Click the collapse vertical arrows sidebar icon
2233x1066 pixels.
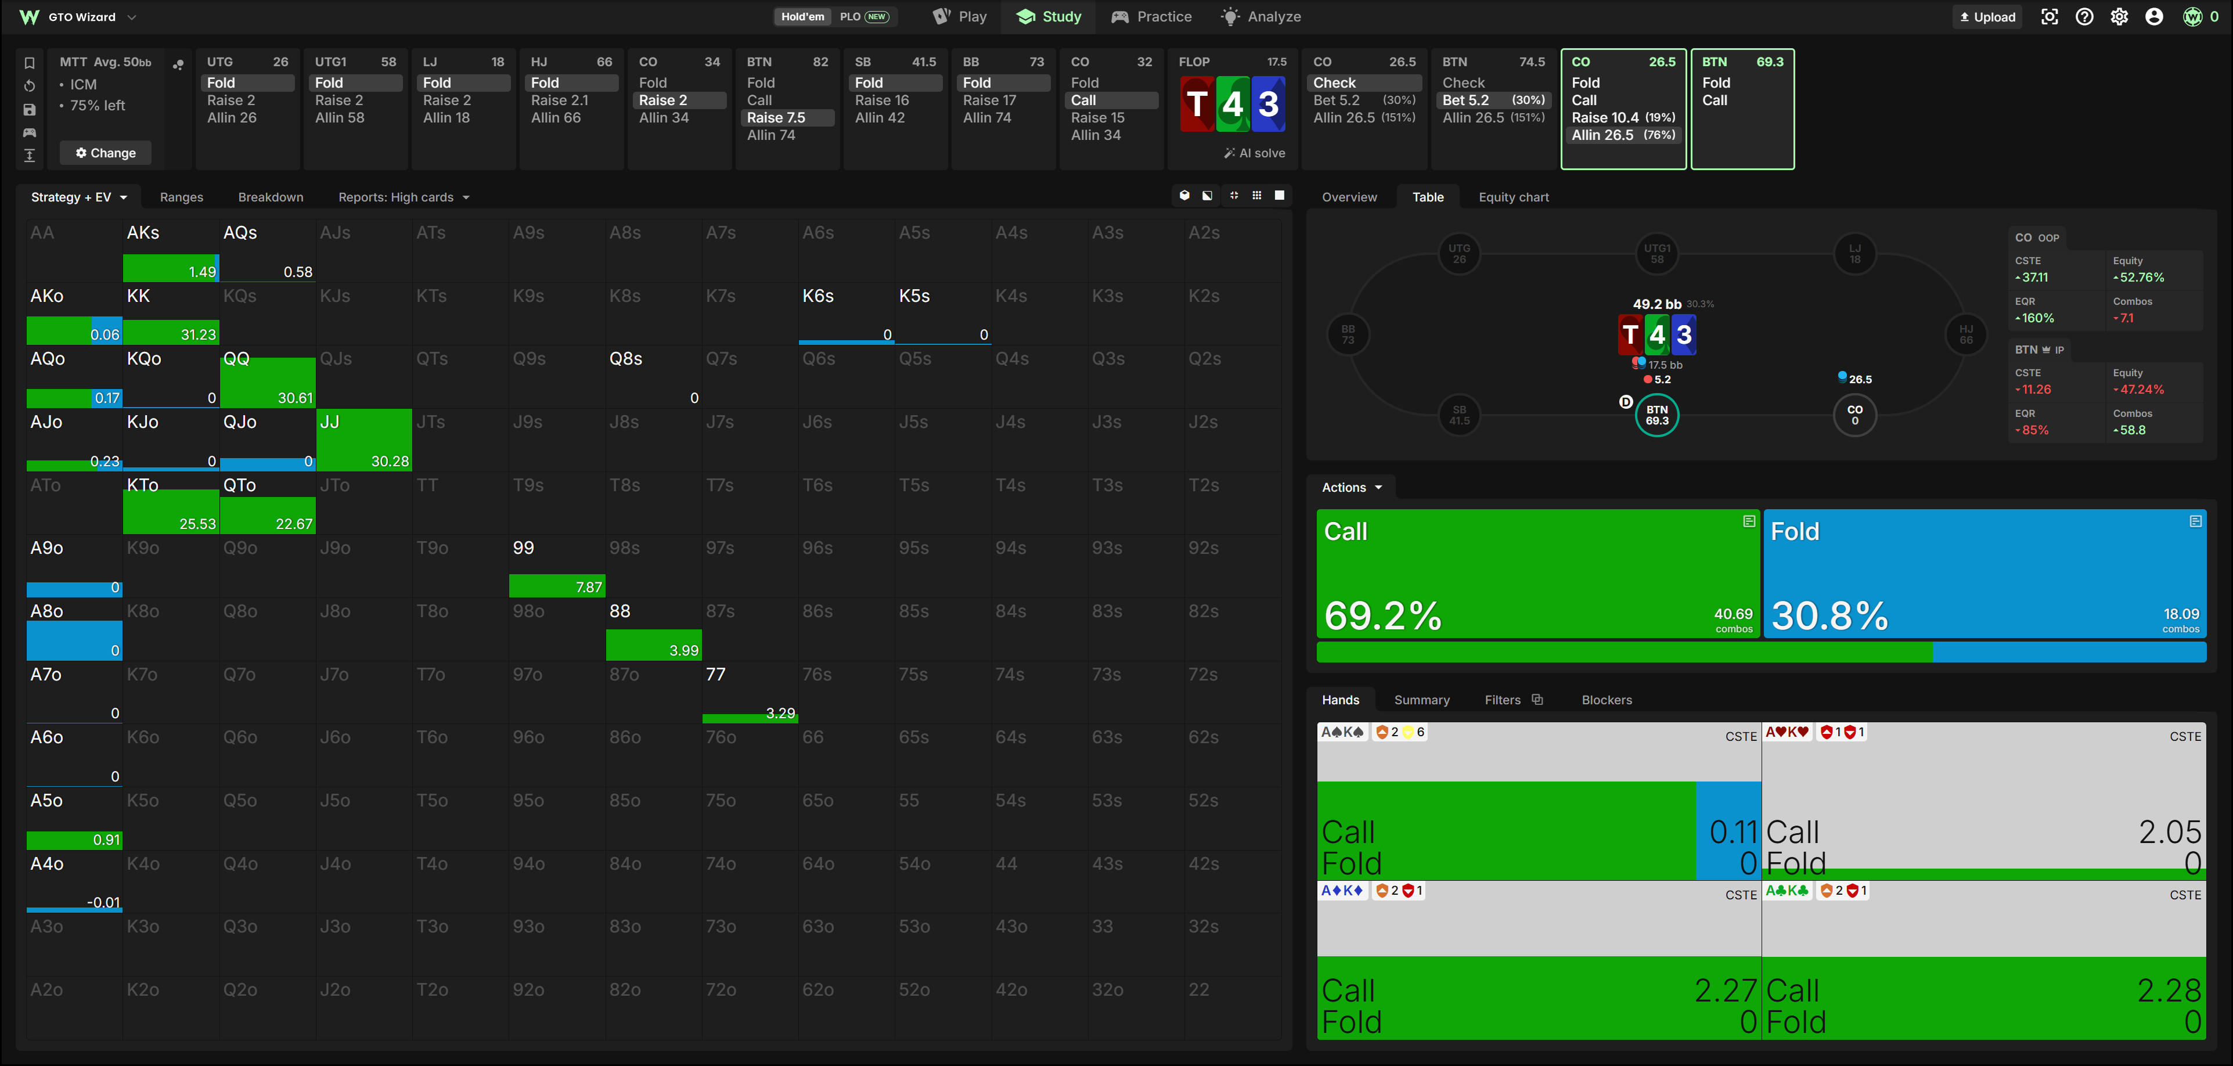(x=30, y=155)
